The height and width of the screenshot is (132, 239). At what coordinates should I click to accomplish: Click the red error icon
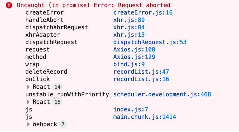(9, 5)
